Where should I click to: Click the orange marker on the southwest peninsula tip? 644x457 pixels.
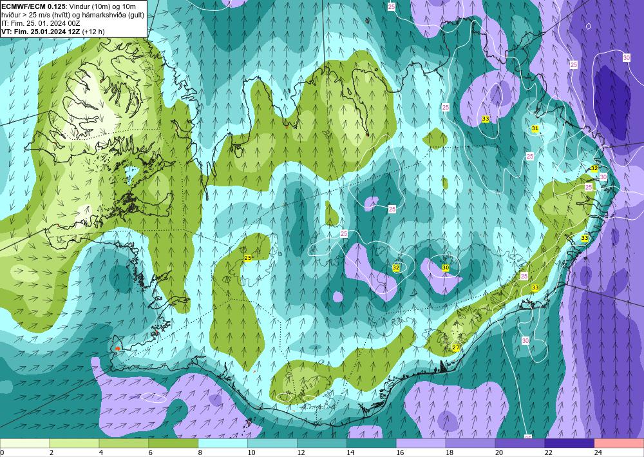117,349
